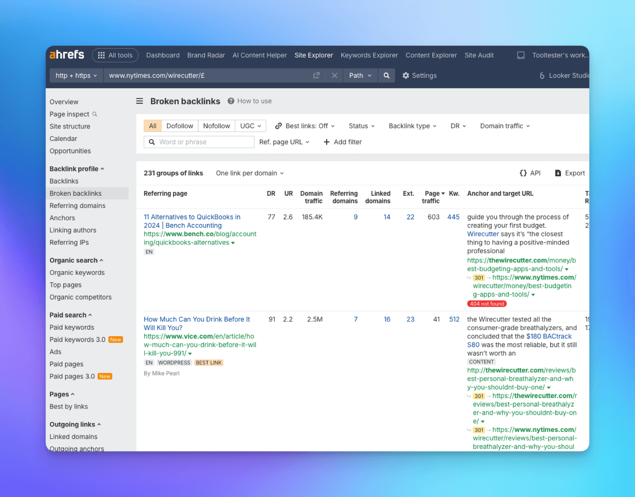This screenshot has height=497, width=635.
Task: Open Brand Radar tab
Action: tap(206, 55)
